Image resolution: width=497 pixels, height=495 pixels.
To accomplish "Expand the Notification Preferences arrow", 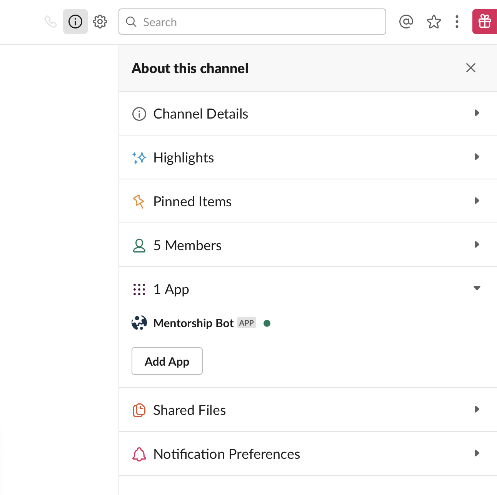I will (x=477, y=453).
